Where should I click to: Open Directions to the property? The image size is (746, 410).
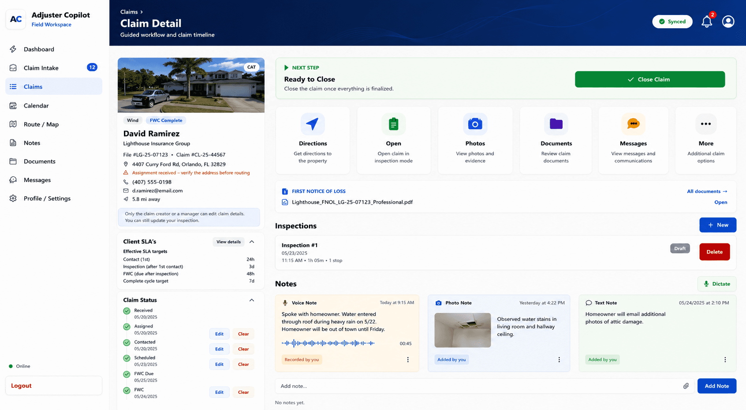313,140
